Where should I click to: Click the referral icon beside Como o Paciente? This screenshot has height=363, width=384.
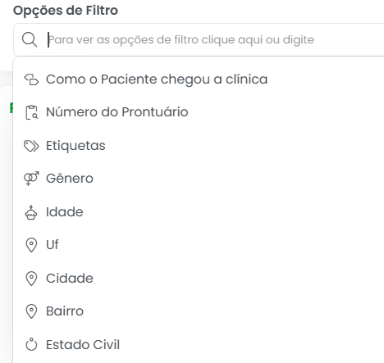(x=31, y=79)
